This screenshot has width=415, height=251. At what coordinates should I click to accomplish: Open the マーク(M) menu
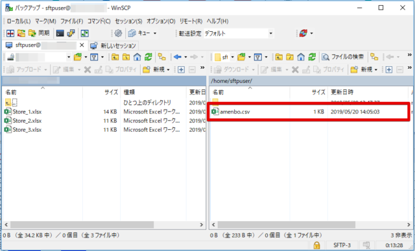(45, 21)
